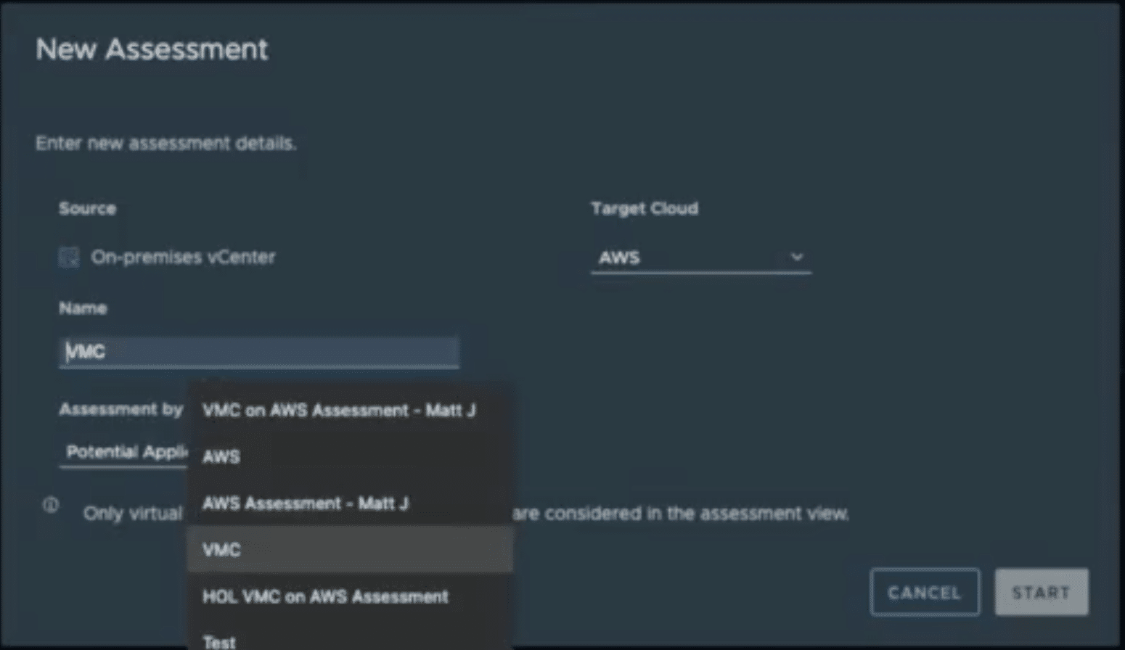1125x650 pixels.
Task: Click the 'Target Cloud' field label
Action: tap(644, 208)
